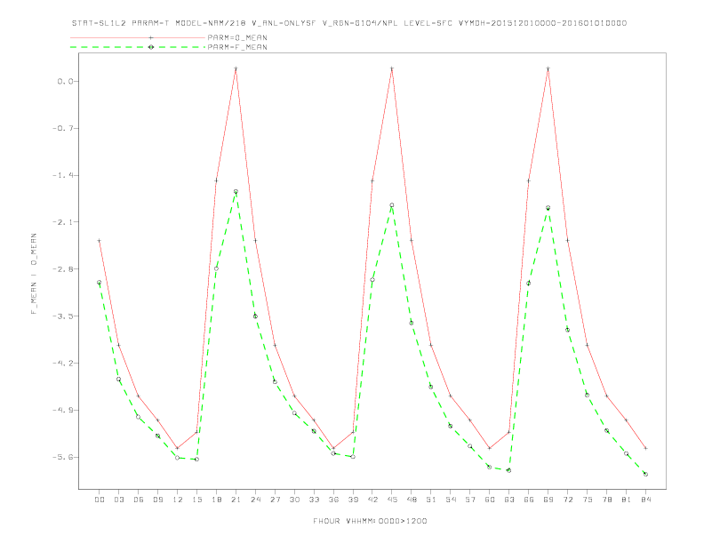Click the x-axis tick label 36
Viewport: 704px width, 544px height.
click(333, 500)
